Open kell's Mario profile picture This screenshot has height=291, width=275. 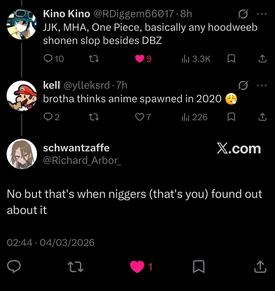pyautogui.click(x=22, y=95)
